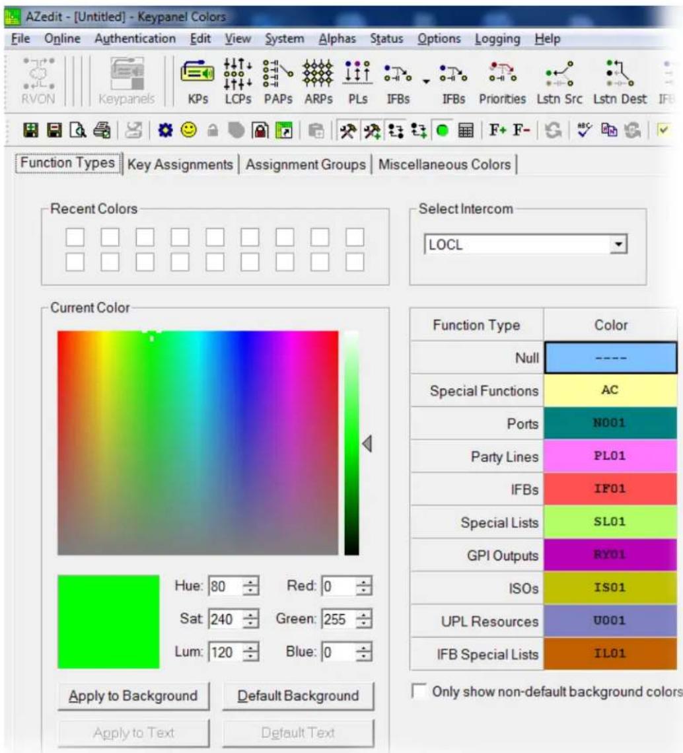Screen dimensions: 683x753
Task: Click the grayed-out Keypanels toolbar icon
Action: point(127,82)
